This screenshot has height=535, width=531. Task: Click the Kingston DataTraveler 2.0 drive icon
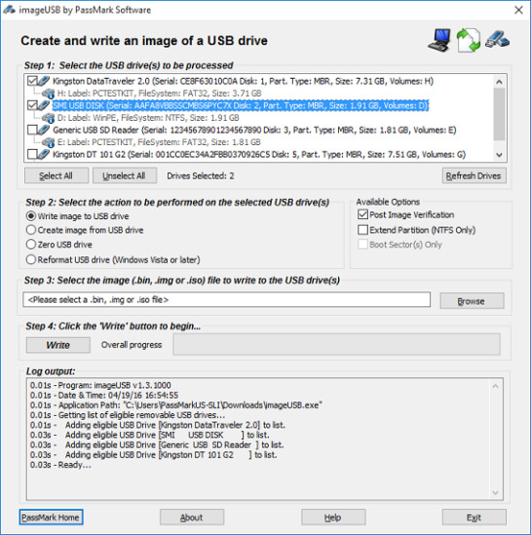(x=44, y=81)
